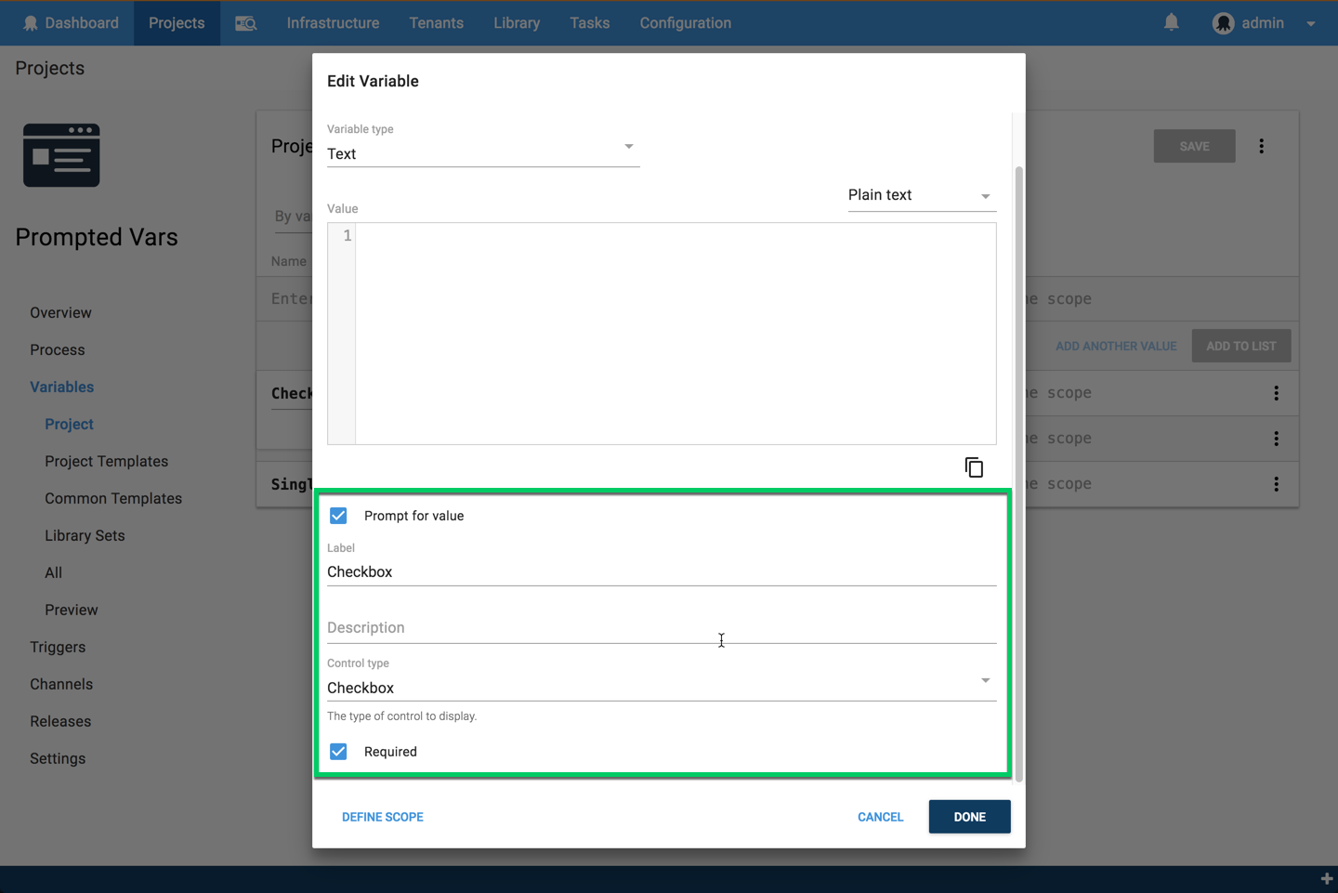Uncheck the Prompt for value checkbox

click(338, 515)
